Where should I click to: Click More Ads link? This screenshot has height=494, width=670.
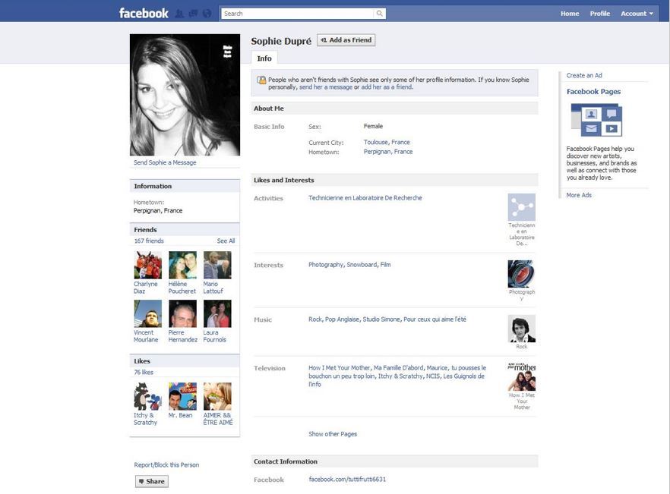579,195
